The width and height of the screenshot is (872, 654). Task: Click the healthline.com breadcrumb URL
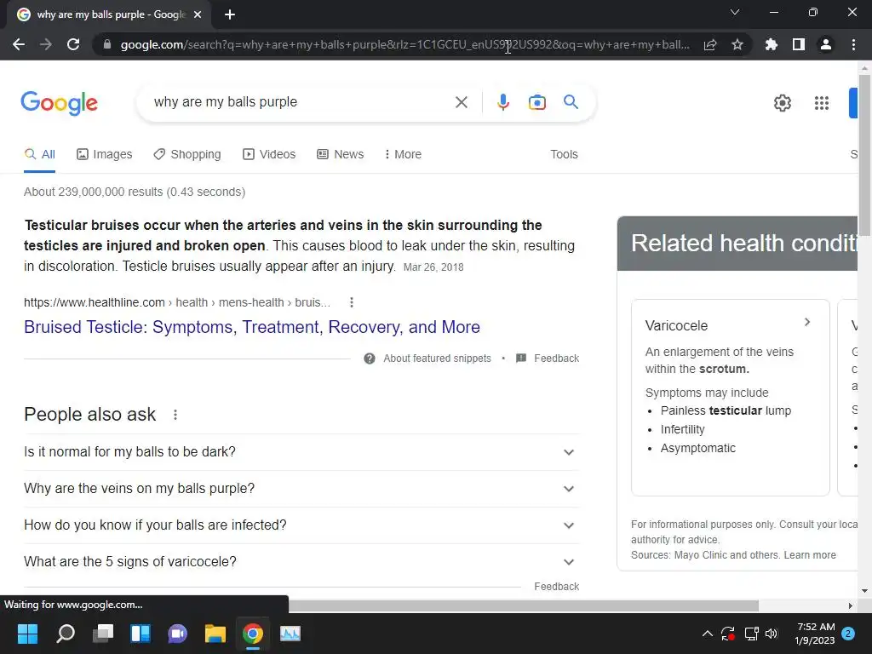coord(177,302)
